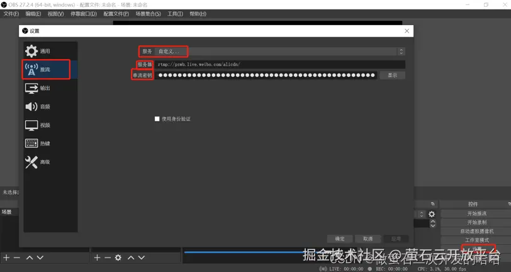Close the 设置 dialog with the X
511x272 pixels.
tap(407, 31)
